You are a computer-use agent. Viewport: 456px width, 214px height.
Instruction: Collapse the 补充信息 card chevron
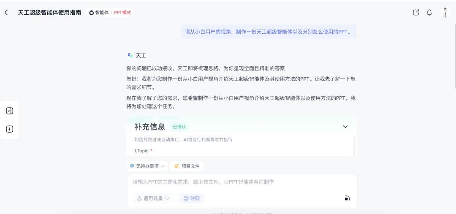pyautogui.click(x=345, y=127)
